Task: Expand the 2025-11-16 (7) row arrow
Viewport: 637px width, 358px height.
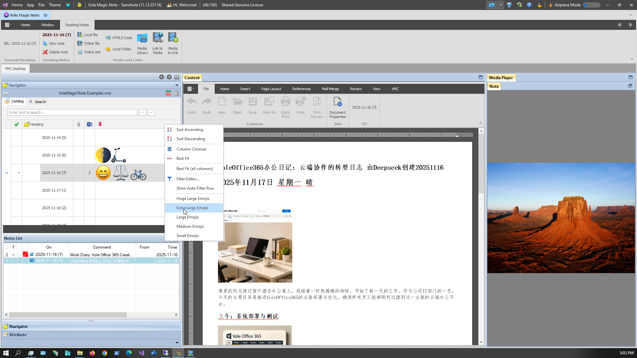Action: pos(19,173)
